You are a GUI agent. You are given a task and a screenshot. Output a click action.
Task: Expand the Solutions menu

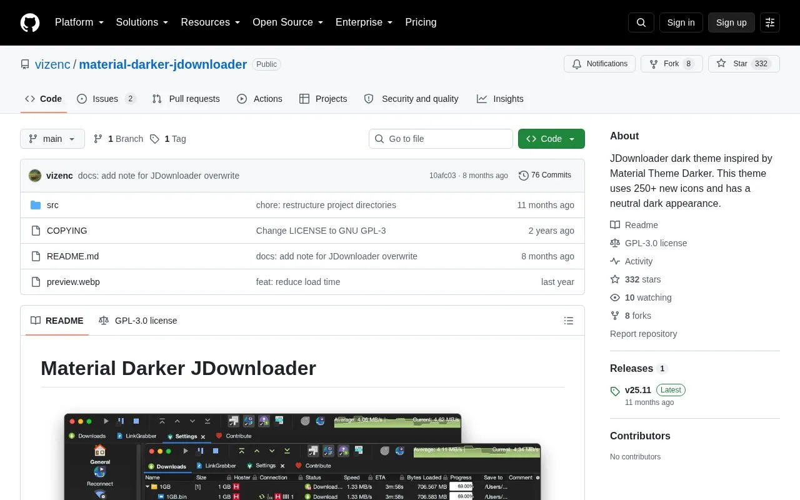pos(142,22)
